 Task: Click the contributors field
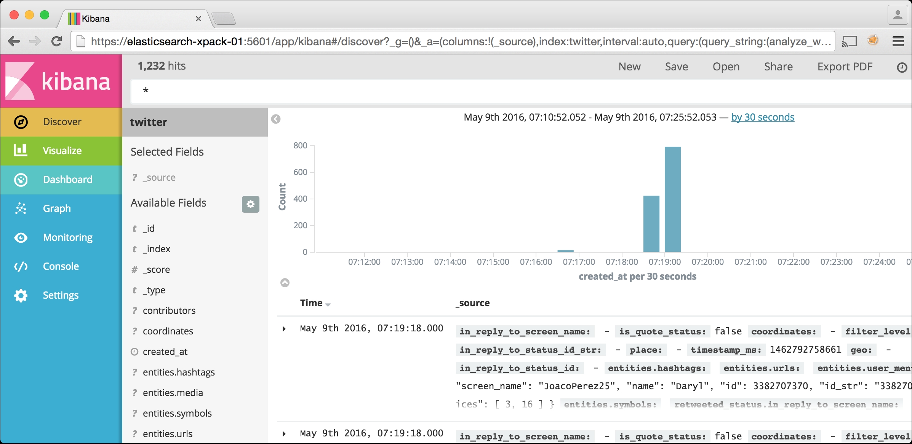[x=169, y=310]
